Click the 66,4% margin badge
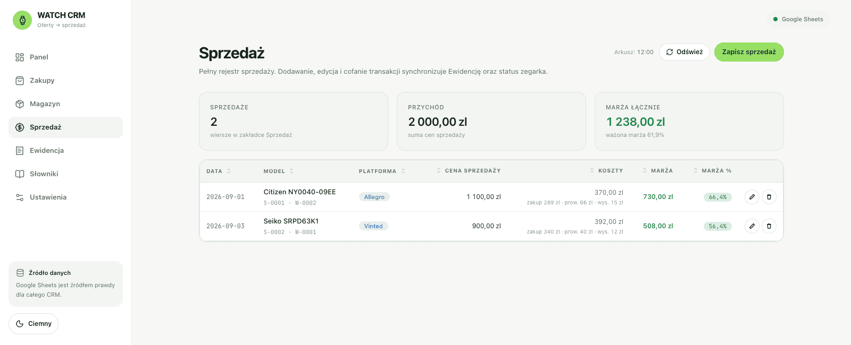This screenshot has height=345, width=851. point(717,197)
